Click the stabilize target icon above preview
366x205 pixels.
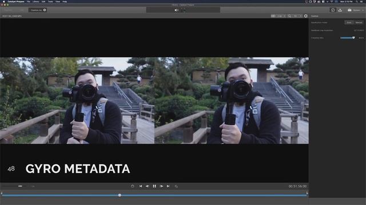coord(306,16)
